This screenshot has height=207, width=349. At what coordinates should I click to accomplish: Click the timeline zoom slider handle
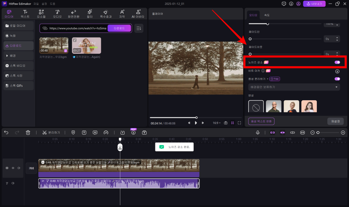coord(318,133)
